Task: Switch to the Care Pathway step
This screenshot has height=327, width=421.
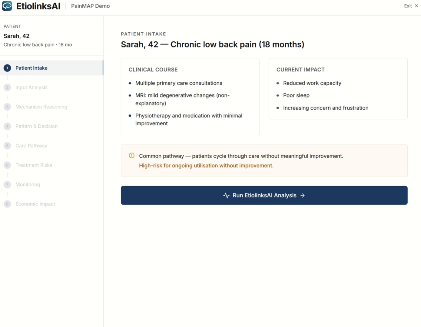Action: (31, 146)
